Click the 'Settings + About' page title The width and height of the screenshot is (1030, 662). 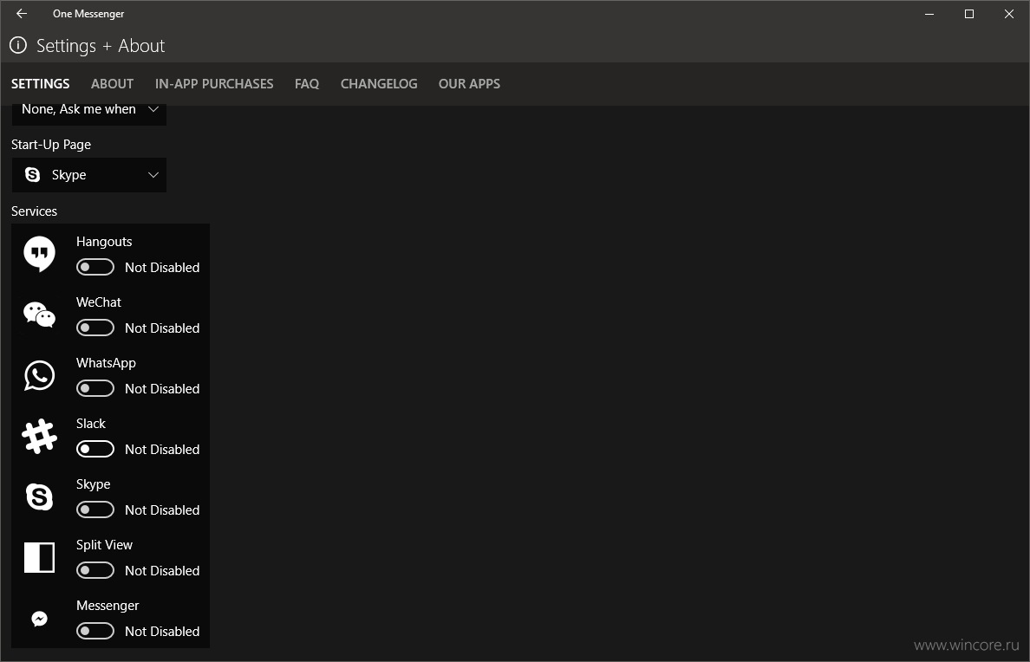pyautogui.click(x=101, y=46)
